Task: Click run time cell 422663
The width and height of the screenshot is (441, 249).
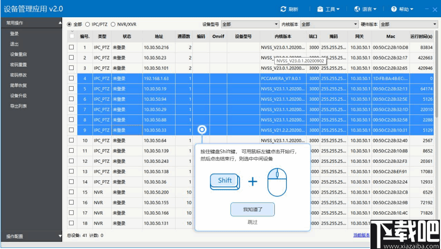Action: (421, 57)
